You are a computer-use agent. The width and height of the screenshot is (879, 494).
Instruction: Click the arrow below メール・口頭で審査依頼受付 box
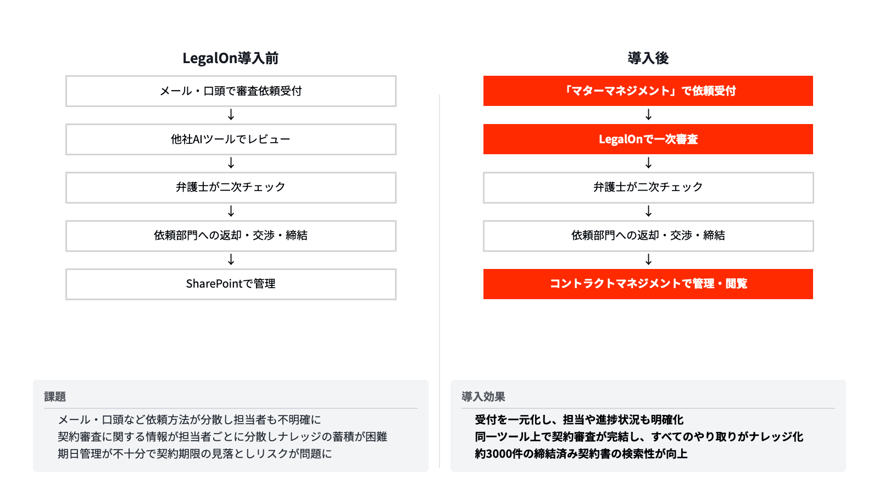tap(231, 115)
